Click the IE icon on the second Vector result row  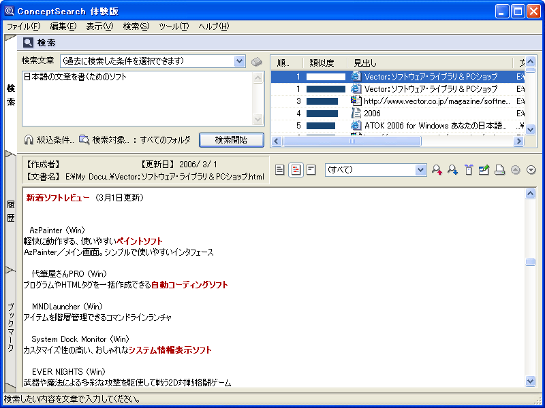[x=356, y=88]
